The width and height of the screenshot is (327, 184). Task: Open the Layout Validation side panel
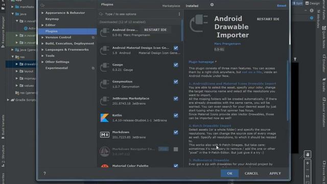(324, 112)
